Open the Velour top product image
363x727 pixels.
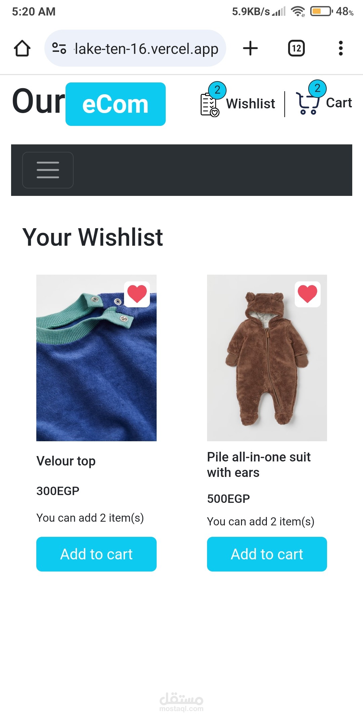coord(96,370)
